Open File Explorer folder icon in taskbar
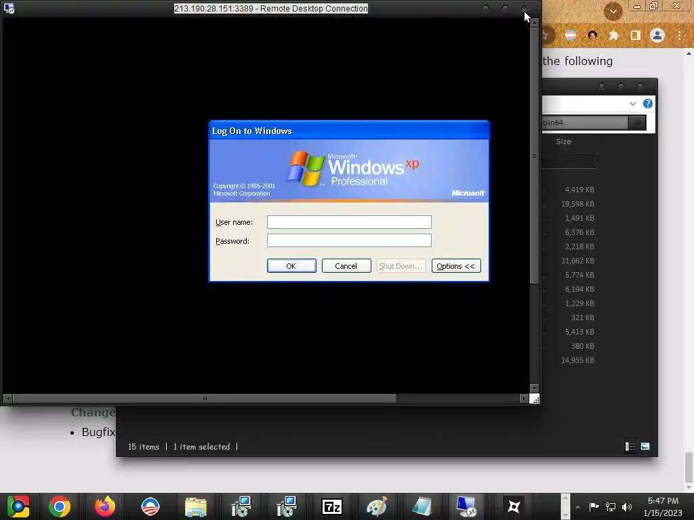Viewport: 694px width, 520px height. tap(195, 506)
